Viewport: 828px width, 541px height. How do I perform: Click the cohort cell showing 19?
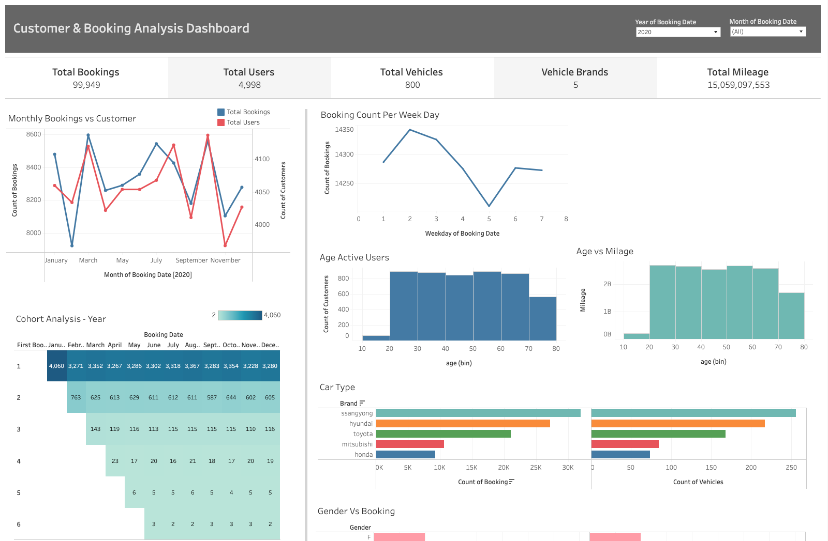pyautogui.click(x=270, y=461)
